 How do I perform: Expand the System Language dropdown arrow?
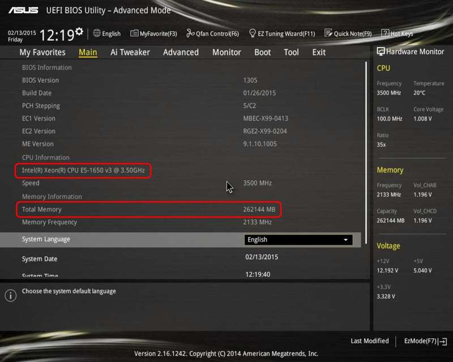[x=345, y=240]
